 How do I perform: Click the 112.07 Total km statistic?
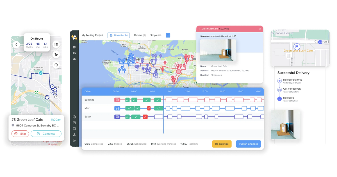(x=189, y=144)
